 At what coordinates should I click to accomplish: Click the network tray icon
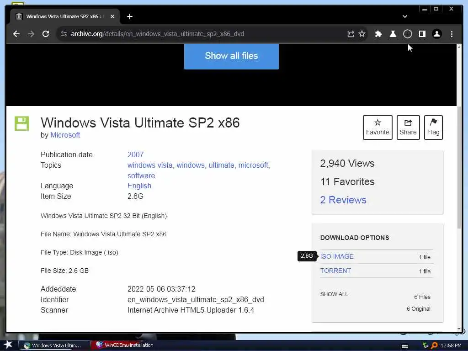click(425, 346)
